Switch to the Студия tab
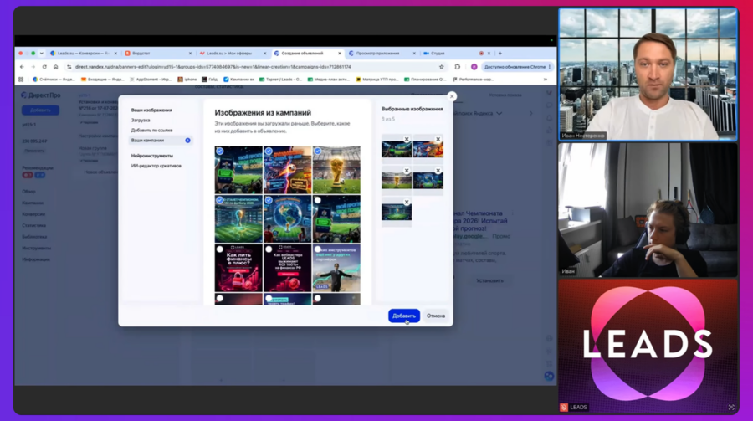The width and height of the screenshot is (753, 421). coord(456,54)
